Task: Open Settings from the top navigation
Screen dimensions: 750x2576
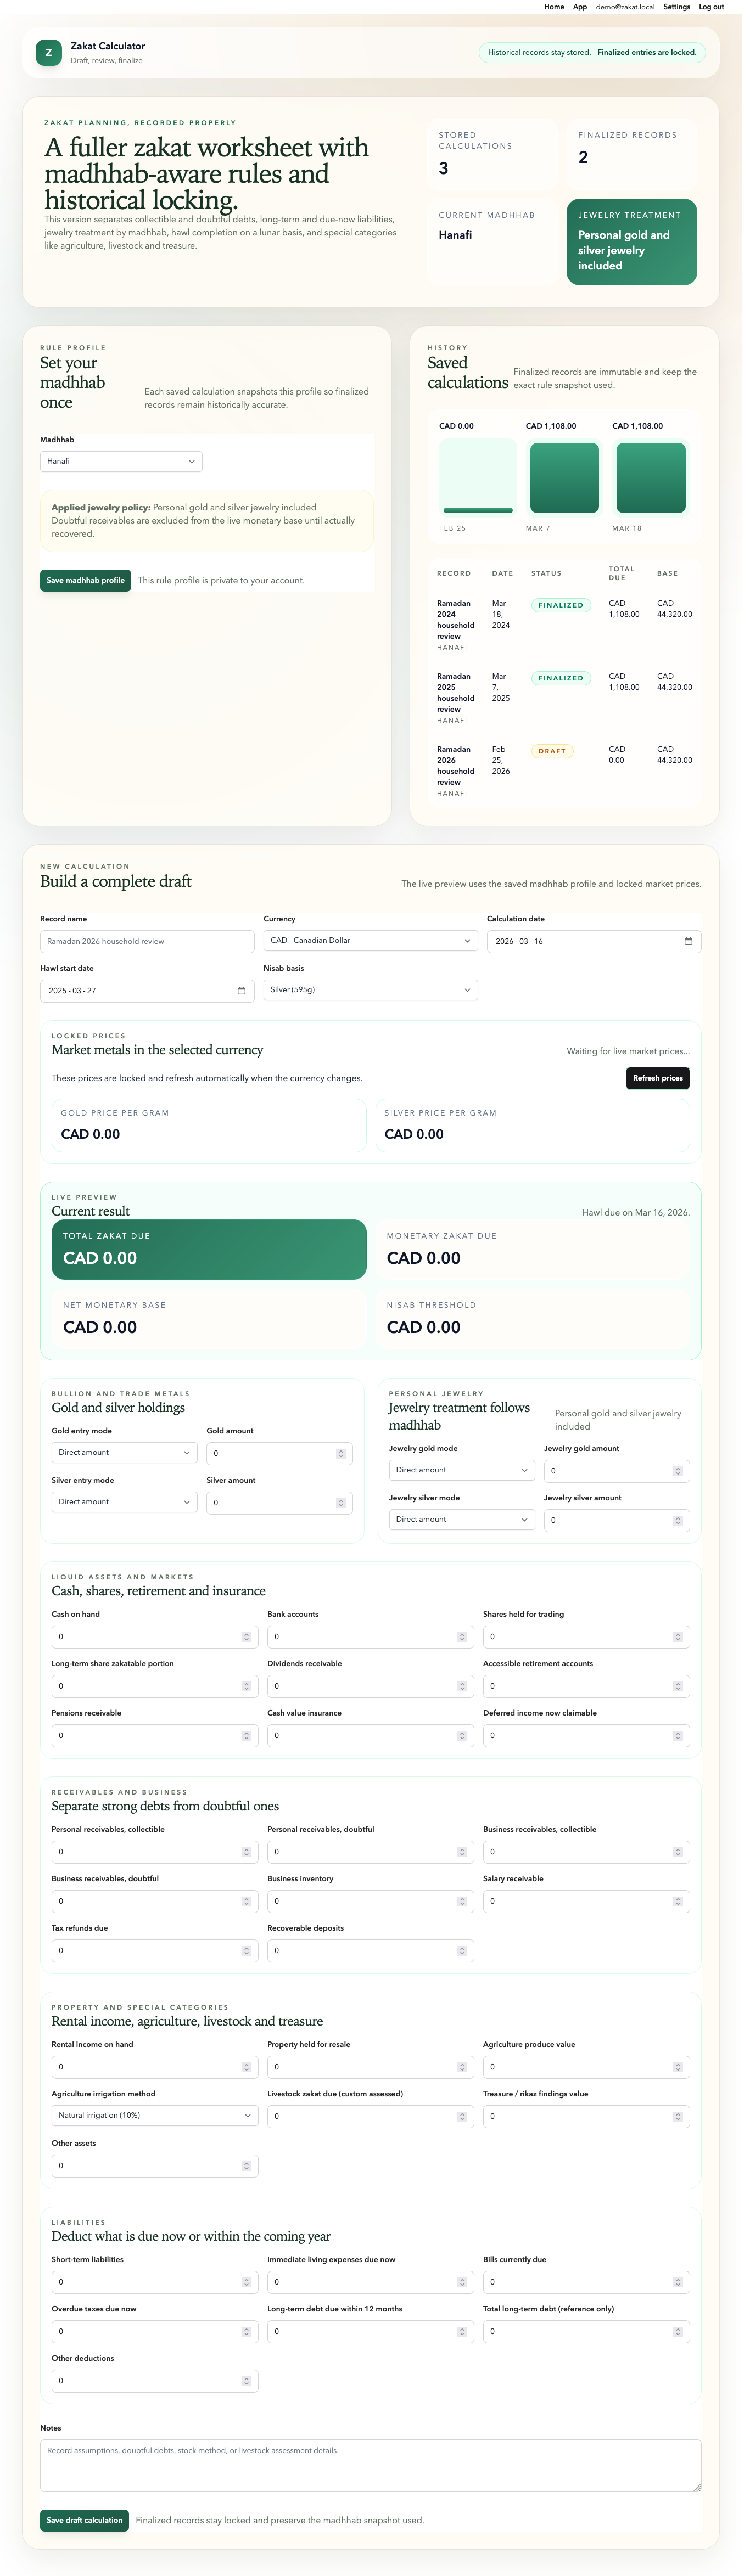Action: click(676, 7)
